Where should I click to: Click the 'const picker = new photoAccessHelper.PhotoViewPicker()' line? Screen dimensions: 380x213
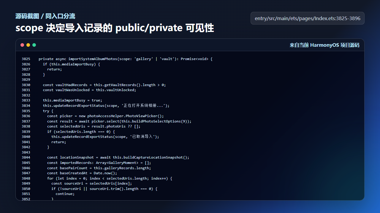click(x=105, y=116)
